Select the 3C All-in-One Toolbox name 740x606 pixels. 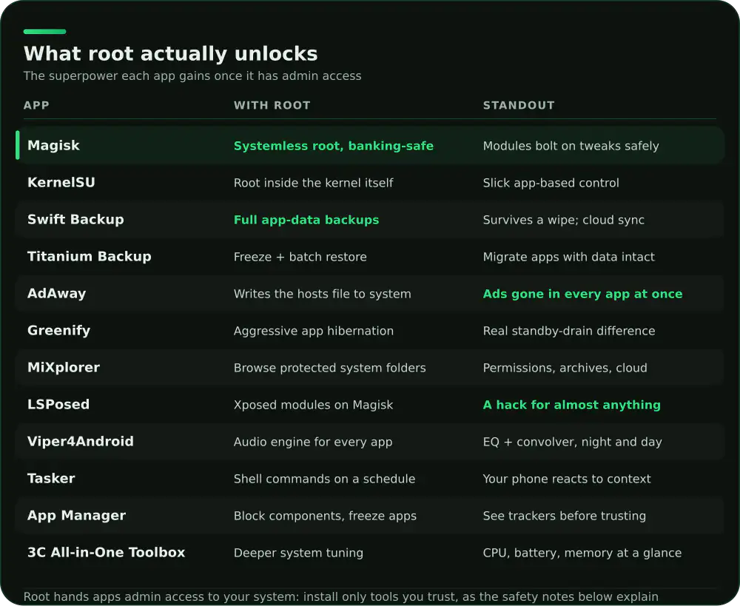(x=106, y=552)
